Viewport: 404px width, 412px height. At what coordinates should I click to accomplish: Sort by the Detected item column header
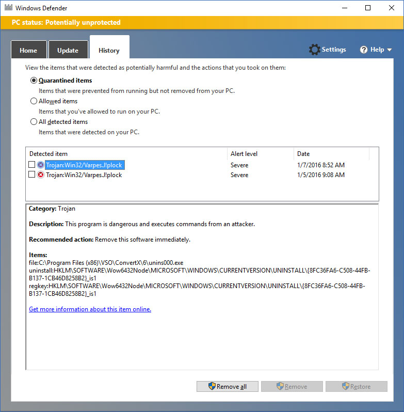(126, 154)
